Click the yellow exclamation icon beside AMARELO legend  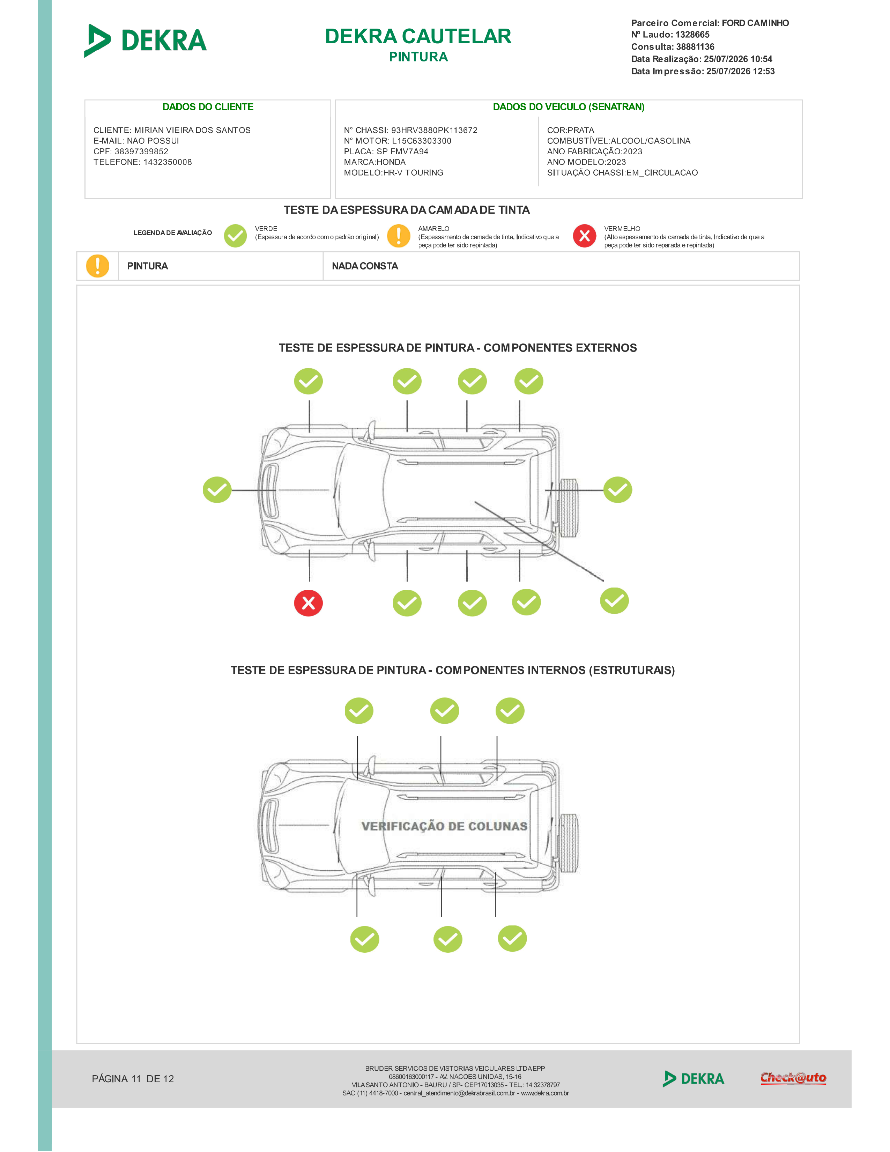(x=399, y=236)
